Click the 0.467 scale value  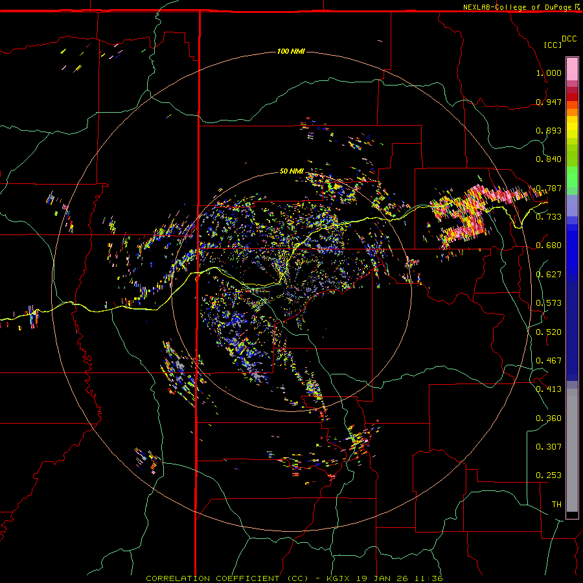pyautogui.click(x=549, y=361)
